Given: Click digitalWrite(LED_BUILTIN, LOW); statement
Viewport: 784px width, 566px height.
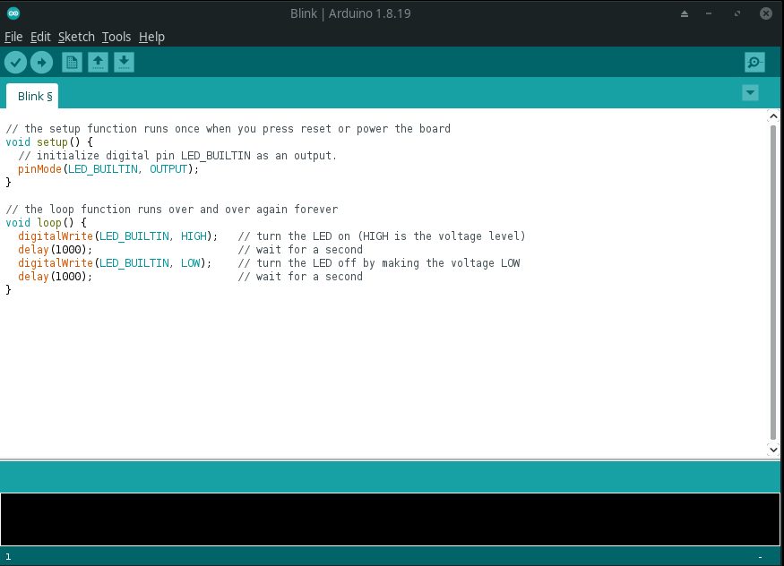Looking at the screenshot, I should pos(115,263).
